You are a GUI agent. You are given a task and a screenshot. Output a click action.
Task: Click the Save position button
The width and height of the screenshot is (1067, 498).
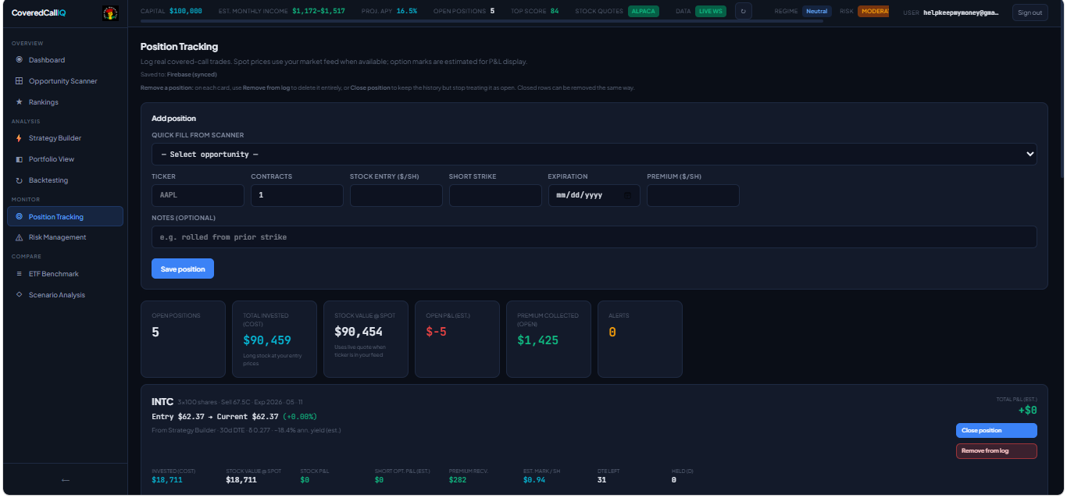point(182,269)
